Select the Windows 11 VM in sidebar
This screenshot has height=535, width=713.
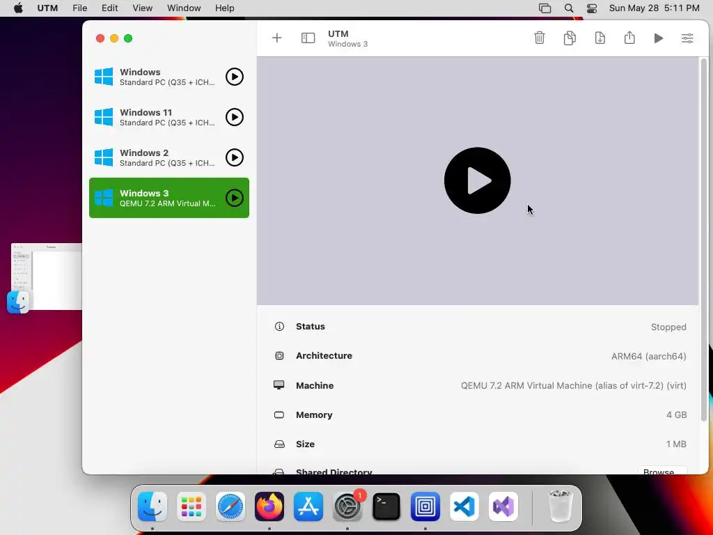click(x=169, y=117)
